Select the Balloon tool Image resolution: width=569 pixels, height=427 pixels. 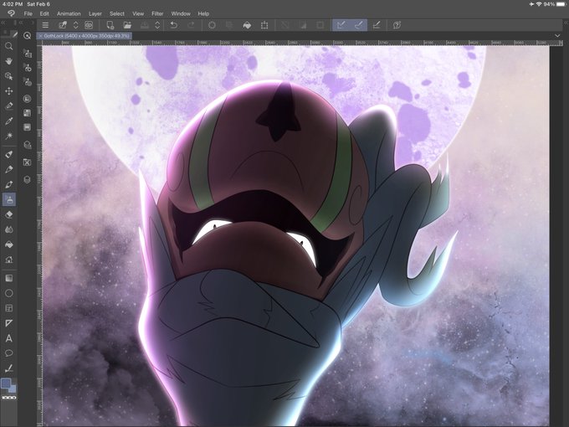tap(8, 353)
